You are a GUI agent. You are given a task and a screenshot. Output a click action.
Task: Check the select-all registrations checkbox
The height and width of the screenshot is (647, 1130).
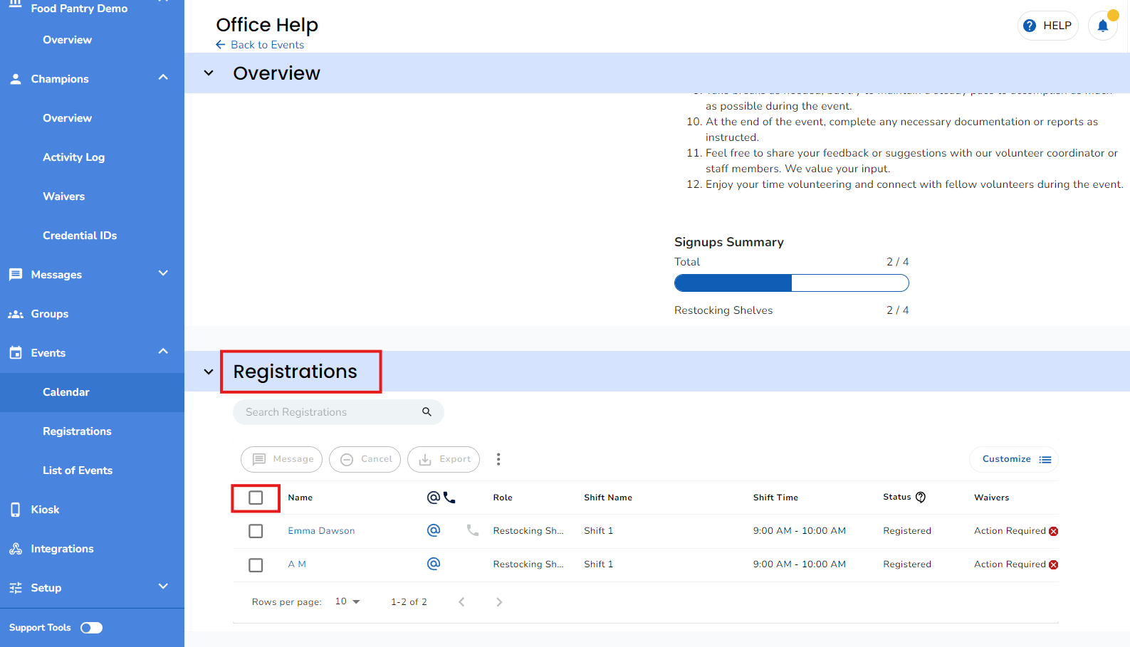pos(256,498)
